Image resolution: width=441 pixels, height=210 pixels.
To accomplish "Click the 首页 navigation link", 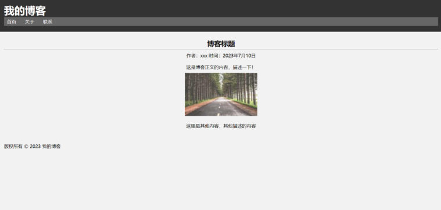I will click(12, 22).
